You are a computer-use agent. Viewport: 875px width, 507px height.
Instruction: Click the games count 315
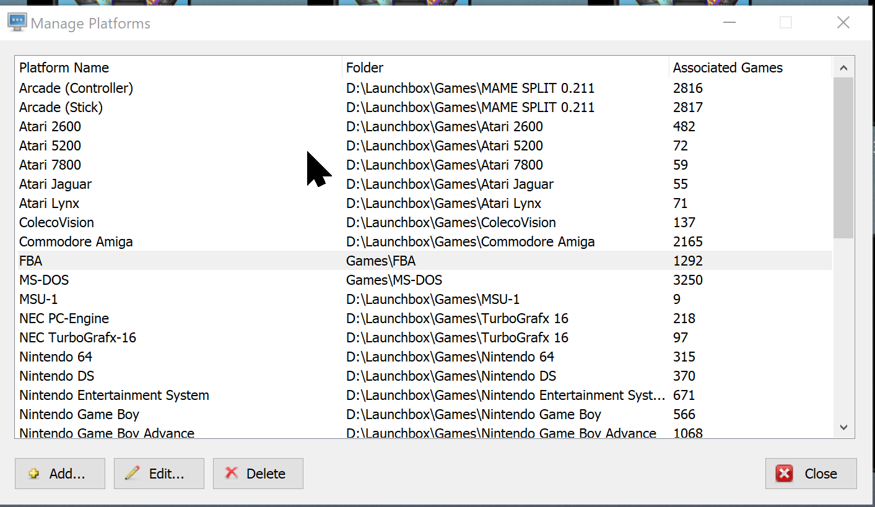point(684,357)
